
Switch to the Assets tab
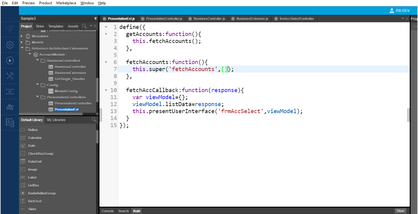click(73, 26)
